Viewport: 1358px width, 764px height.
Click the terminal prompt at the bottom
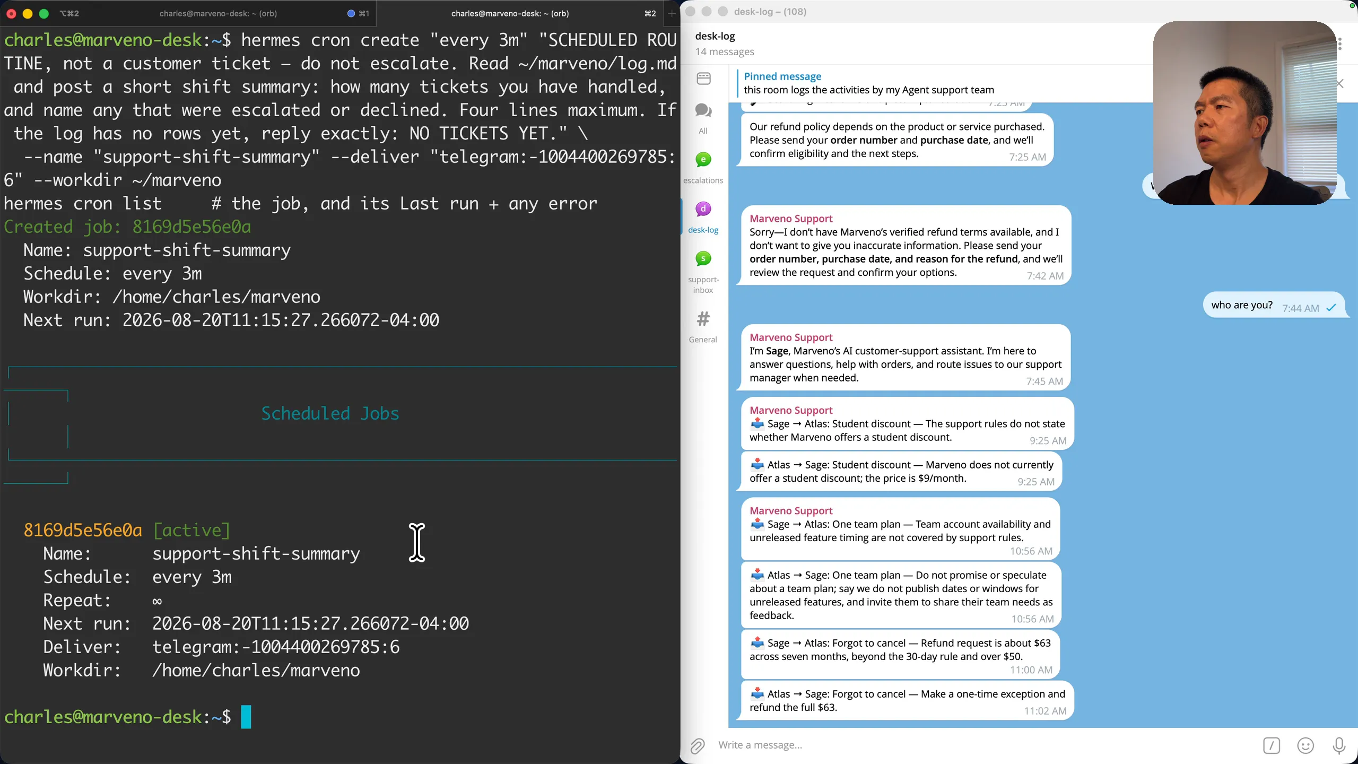coord(127,717)
